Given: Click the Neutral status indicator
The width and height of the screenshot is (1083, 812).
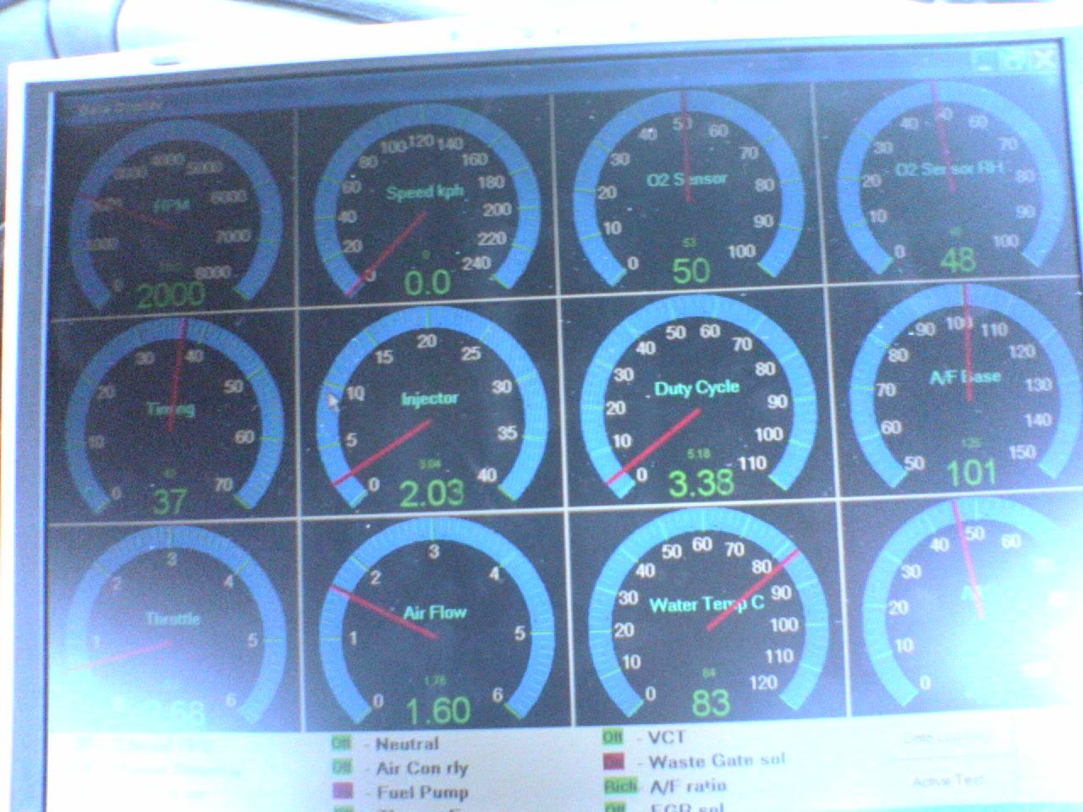Looking at the screenshot, I should 342,743.
